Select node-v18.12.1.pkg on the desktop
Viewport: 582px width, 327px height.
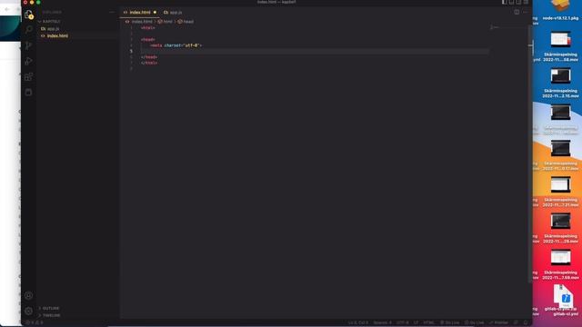pos(560,10)
